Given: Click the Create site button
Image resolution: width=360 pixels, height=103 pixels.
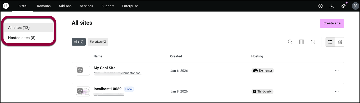Looking at the screenshot, I should (x=332, y=23).
